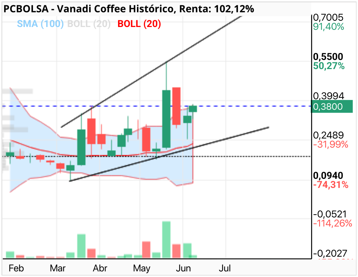Click the 0,5500 price axis label
The width and height of the screenshot is (358, 277).
click(328, 57)
